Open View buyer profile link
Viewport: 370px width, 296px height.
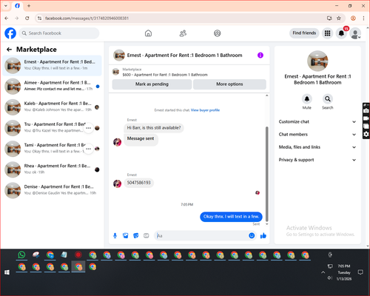205,110
